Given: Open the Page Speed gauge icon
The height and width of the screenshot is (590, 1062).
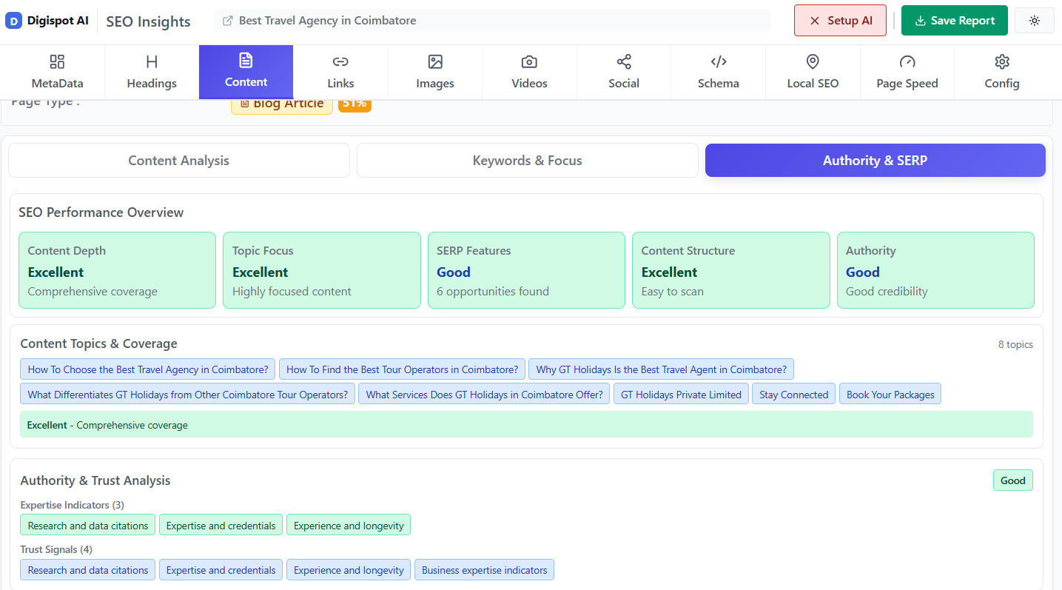Looking at the screenshot, I should pos(907,62).
